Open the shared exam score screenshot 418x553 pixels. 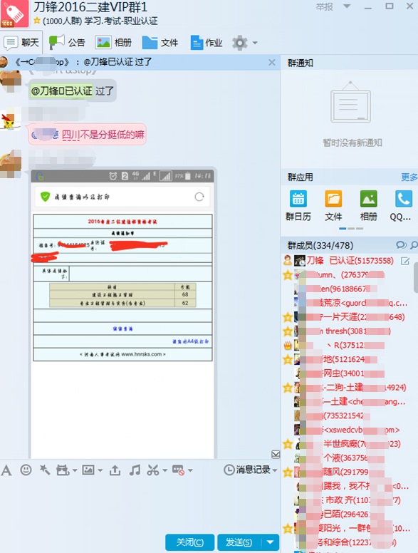(x=122, y=312)
